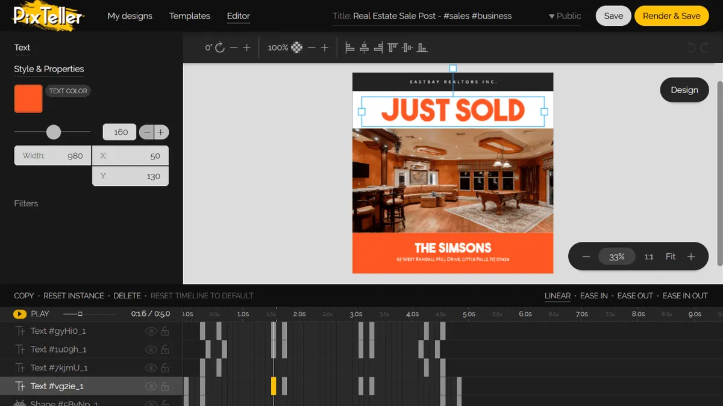Click the PixTeller logo
This screenshot has height=406, width=723.
[48, 16]
